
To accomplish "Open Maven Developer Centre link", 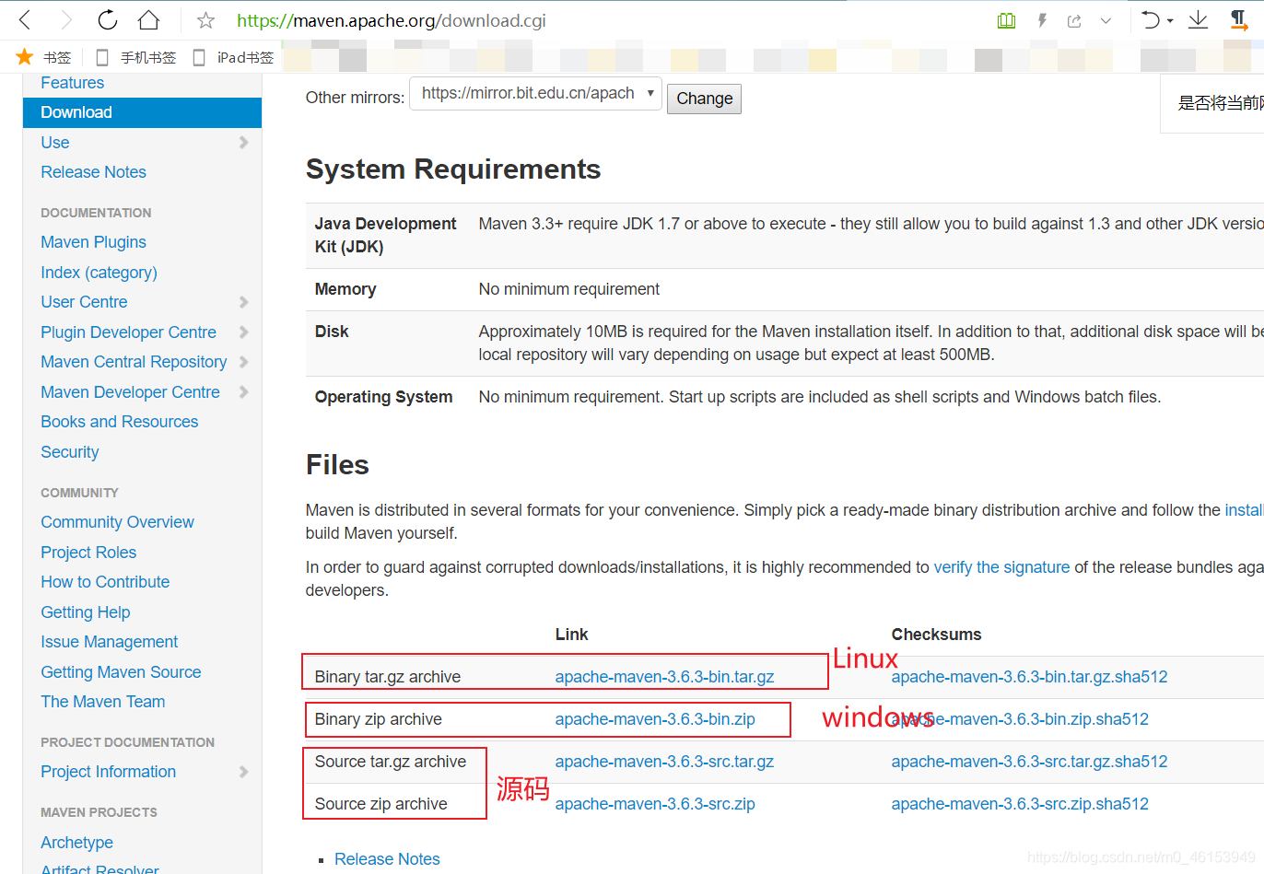I will 130,392.
